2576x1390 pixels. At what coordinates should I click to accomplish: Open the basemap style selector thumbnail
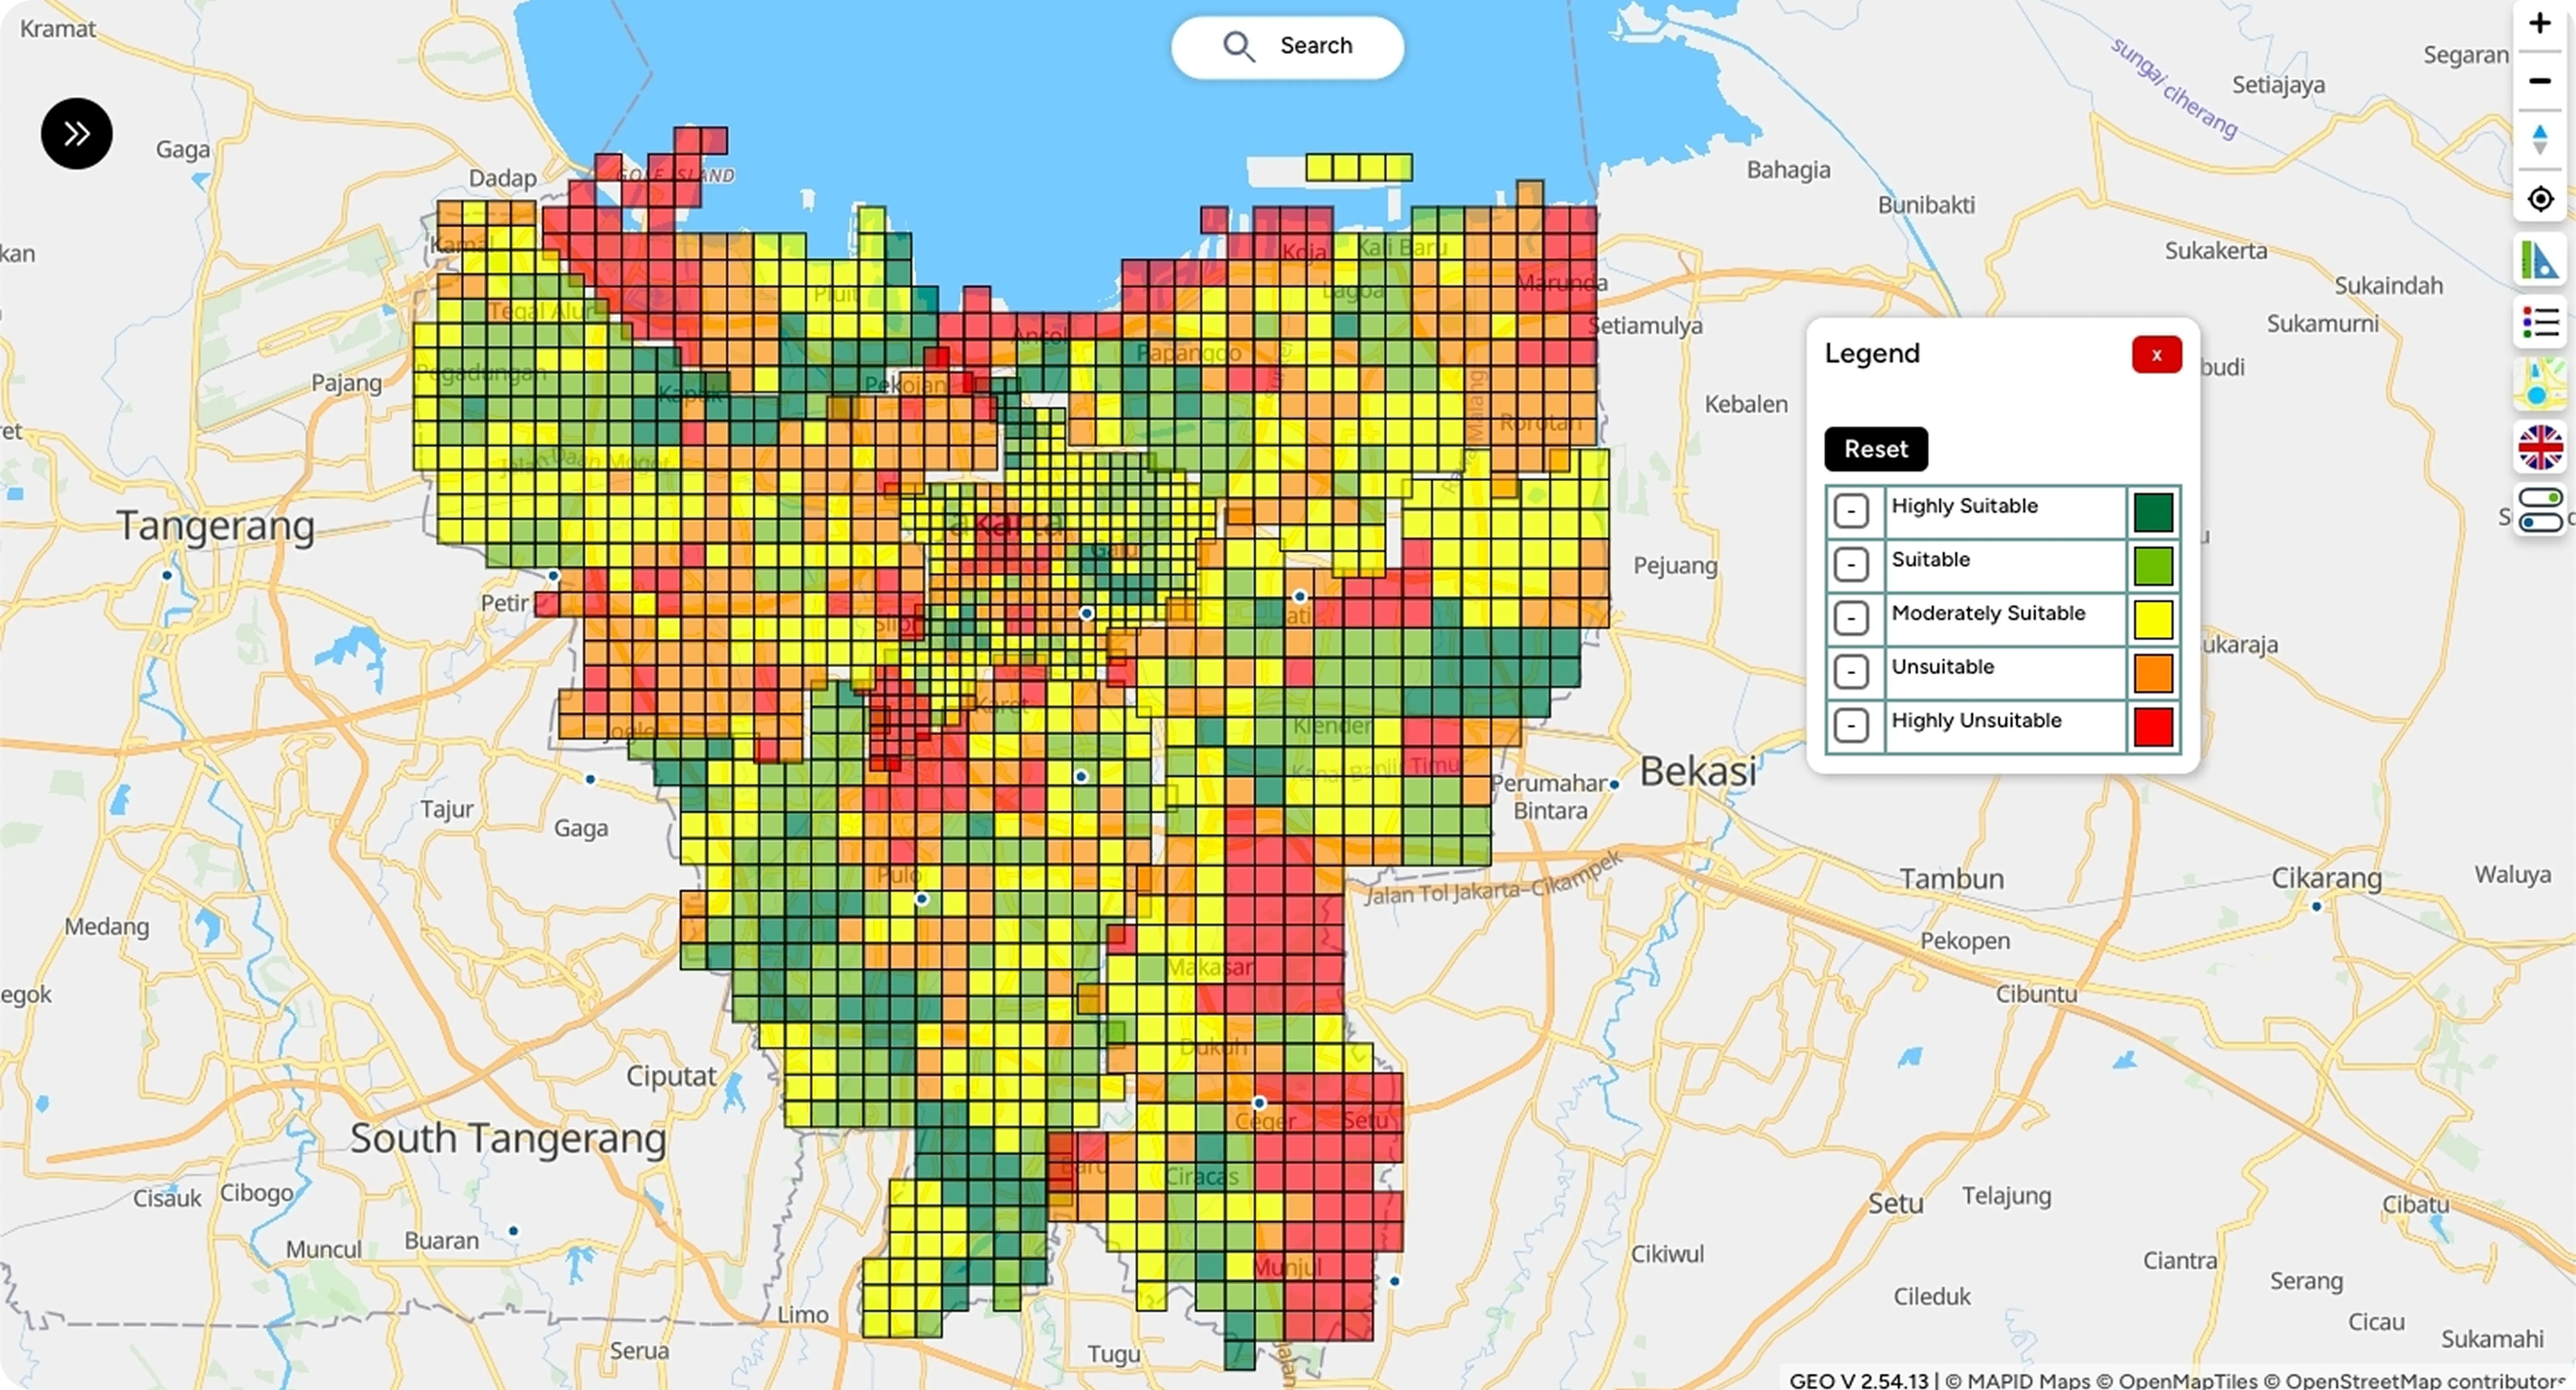pos(2540,385)
